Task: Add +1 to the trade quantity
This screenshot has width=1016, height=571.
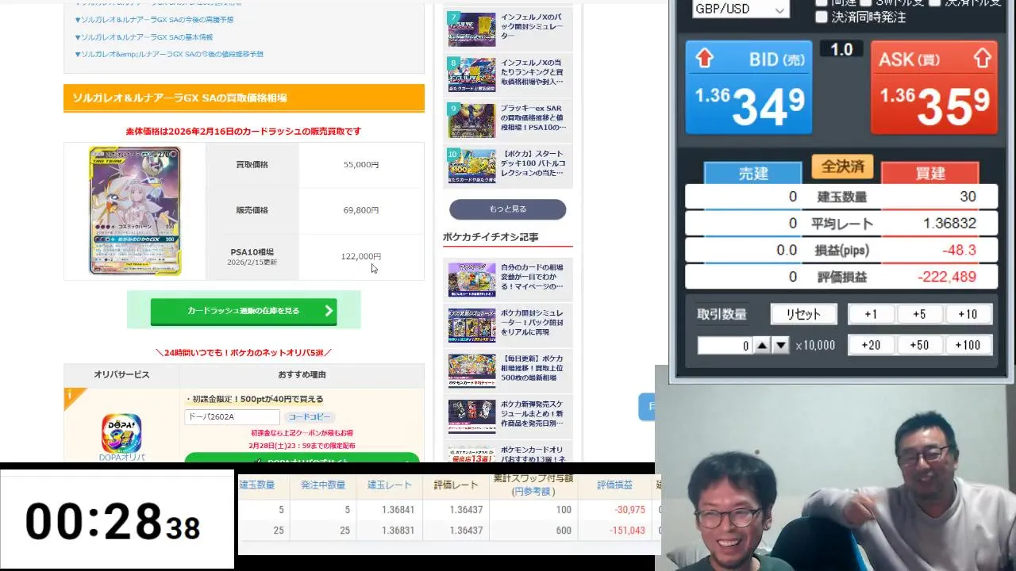Action: tap(871, 314)
